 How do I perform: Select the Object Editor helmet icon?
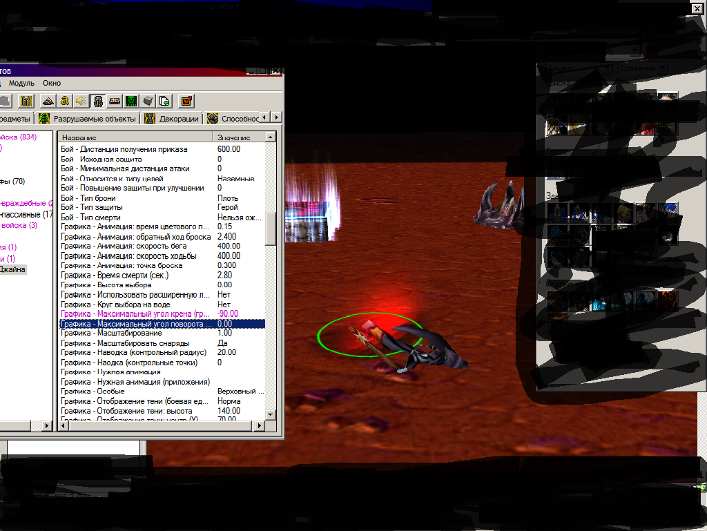tap(98, 101)
